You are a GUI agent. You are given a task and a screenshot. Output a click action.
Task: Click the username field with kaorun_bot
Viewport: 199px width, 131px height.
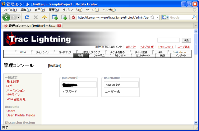coord(121,84)
